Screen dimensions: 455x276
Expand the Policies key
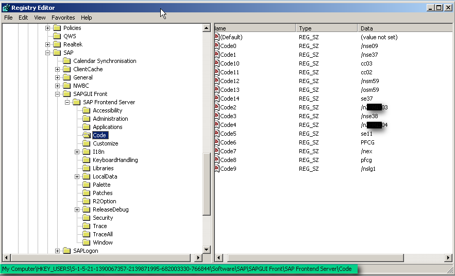[47, 28]
